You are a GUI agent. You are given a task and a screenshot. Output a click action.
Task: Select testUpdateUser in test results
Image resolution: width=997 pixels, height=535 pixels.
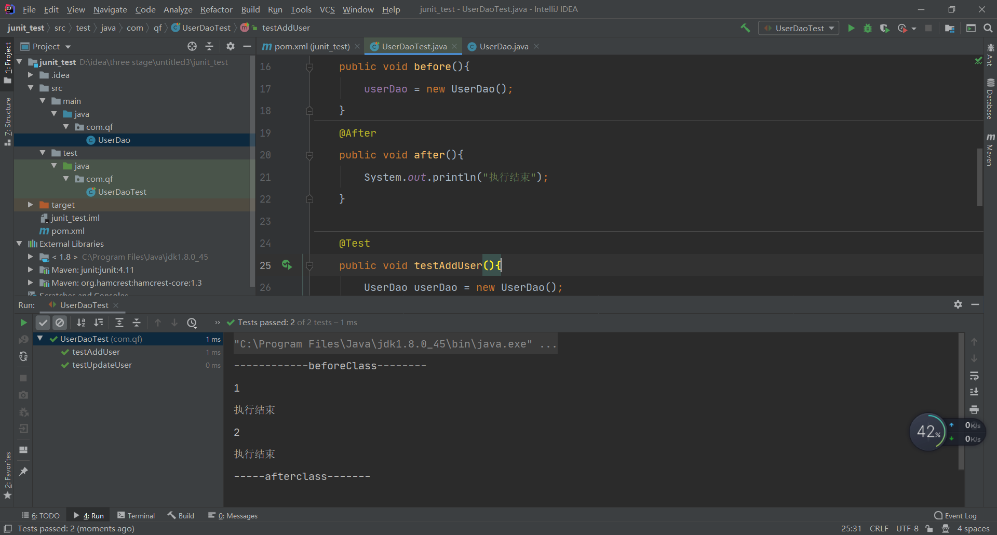click(102, 365)
